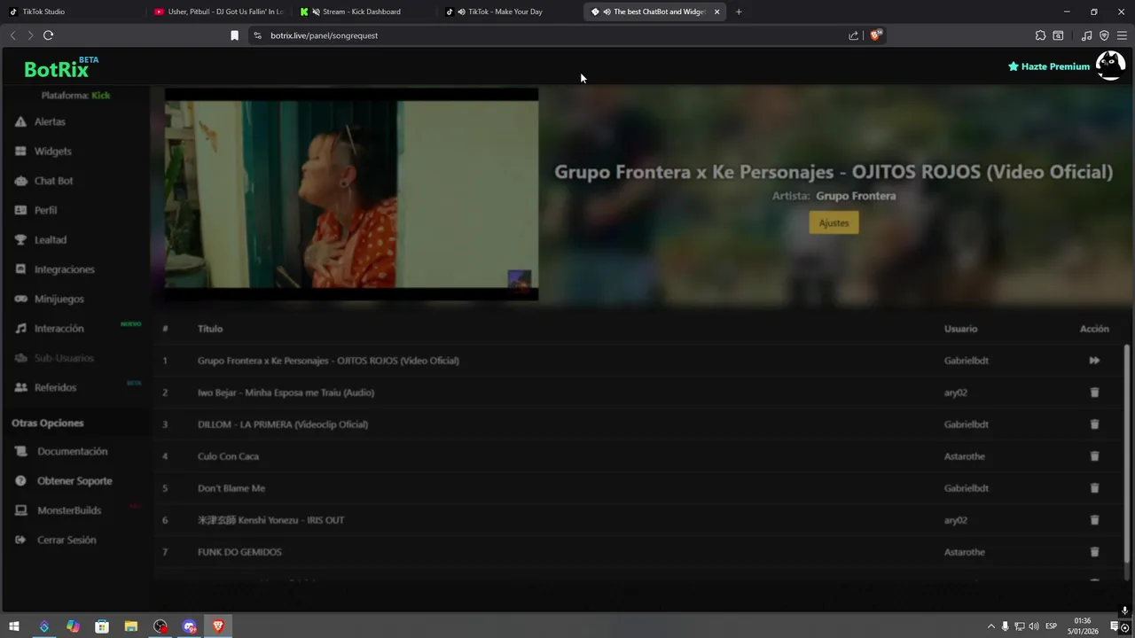Open Minijuegos gamepad section
The height and width of the screenshot is (638, 1135).
coord(59,299)
